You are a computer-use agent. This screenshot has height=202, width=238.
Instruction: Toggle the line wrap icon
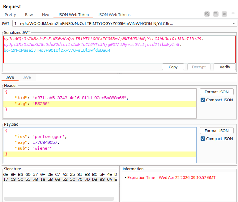pos(216,14)
